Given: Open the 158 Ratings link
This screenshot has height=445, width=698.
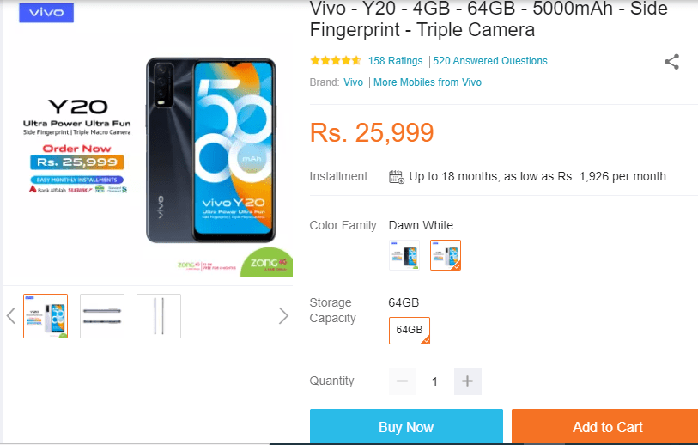Looking at the screenshot, I should pyautogui.click(x=395, y=61).
